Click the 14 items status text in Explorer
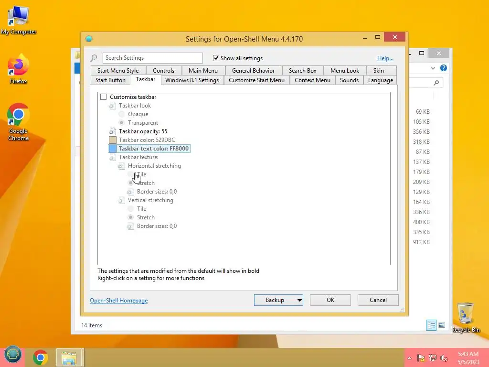Screen dimensions: 489x367 point(92,325)
